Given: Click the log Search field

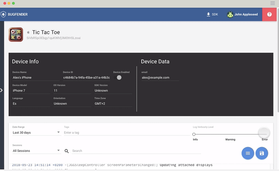Looking at the screenshot, I should (137, 151).
